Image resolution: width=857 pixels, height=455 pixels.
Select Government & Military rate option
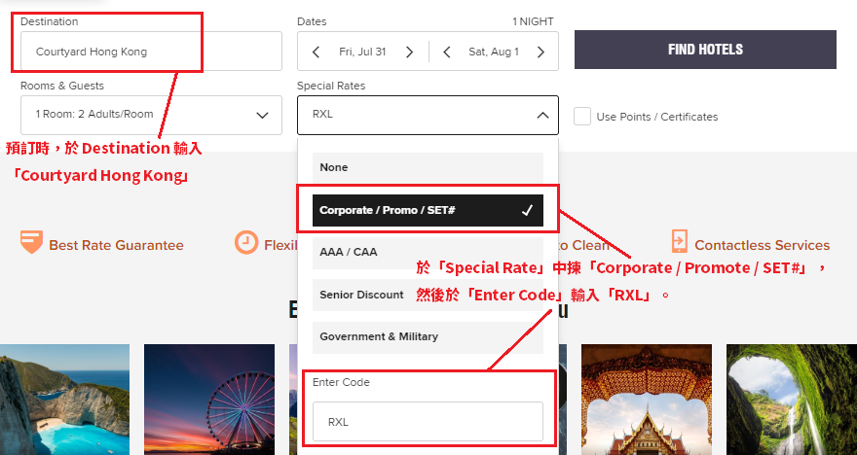[x=428, y=336]
